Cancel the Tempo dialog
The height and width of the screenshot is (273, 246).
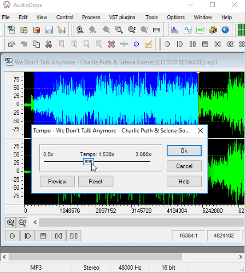coord(184,166)
